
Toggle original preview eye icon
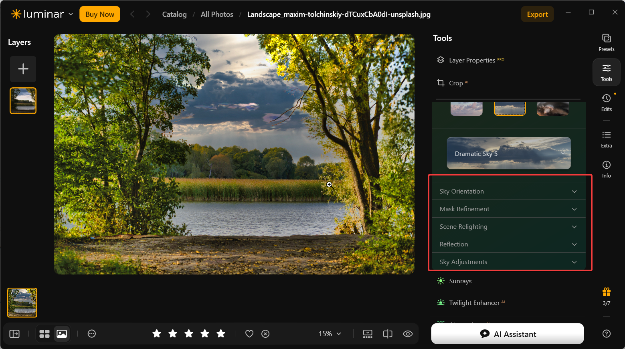[x=408, y=334]
